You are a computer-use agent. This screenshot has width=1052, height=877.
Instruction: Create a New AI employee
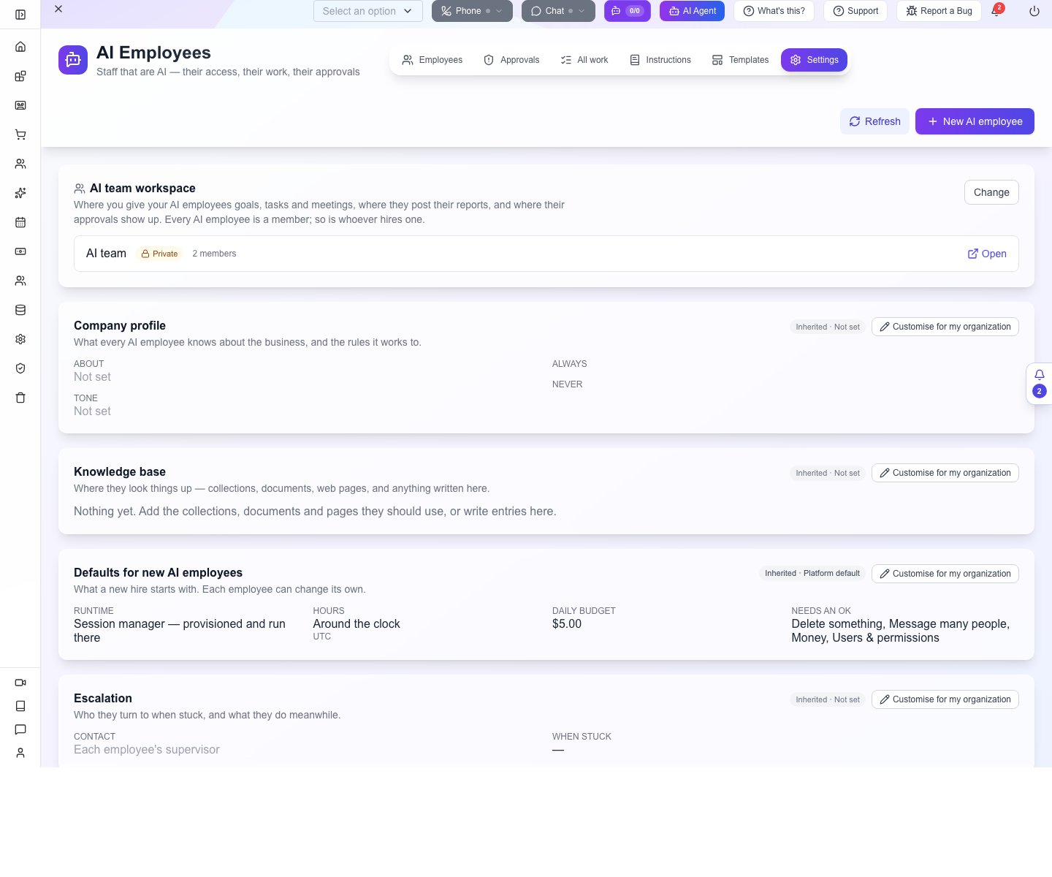point(975,121)
